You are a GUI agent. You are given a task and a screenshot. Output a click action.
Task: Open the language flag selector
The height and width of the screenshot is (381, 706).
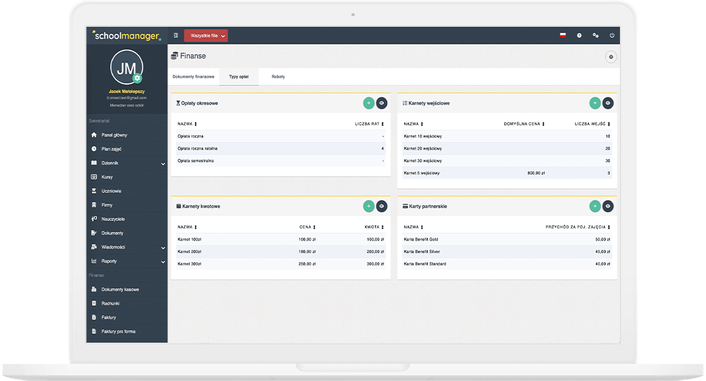pos(563,36)
